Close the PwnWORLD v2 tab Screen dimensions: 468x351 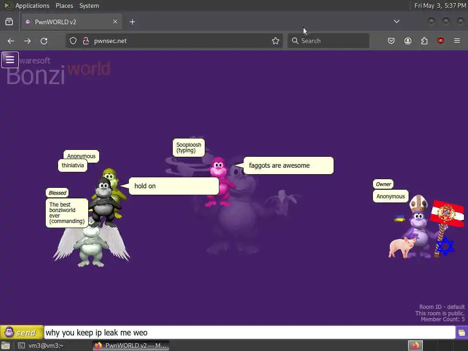[x=115, y=22]
